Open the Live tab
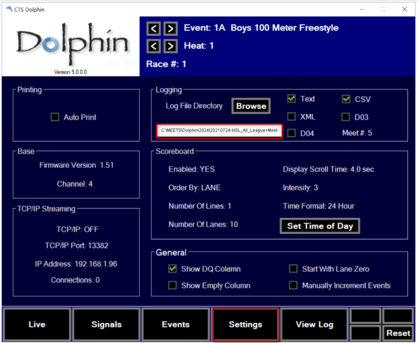Image resolution: width=418 pixels, height=343 pixels. click(x=37, y=324)
